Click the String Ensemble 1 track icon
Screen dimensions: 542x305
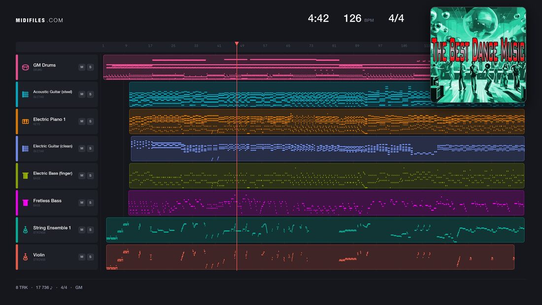pyautogui.click(x=25, y=230)
